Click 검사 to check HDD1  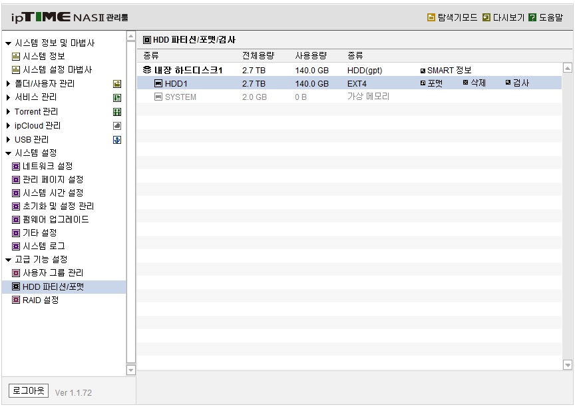click(517, 83)
